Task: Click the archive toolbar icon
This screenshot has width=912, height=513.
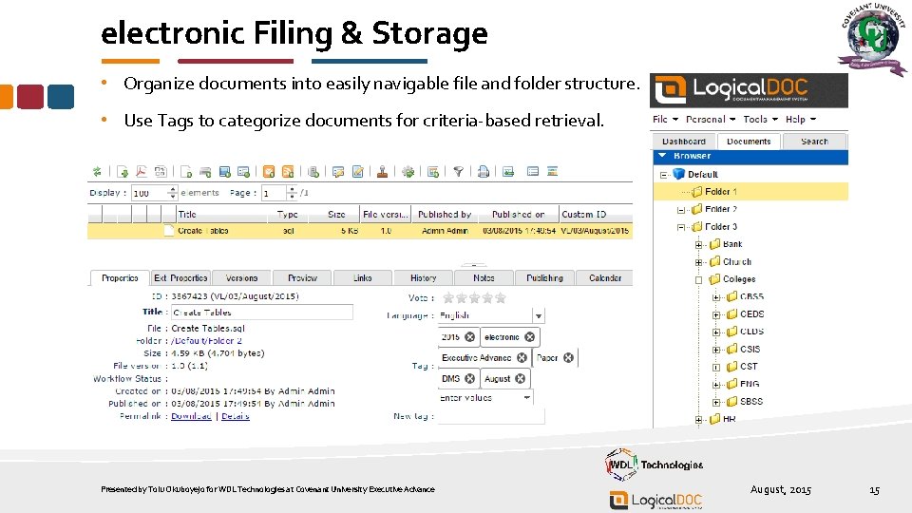Action: click(313, 172)
